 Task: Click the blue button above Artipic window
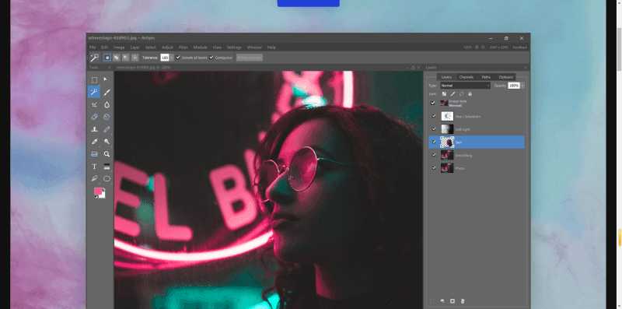pyautogui.click(x=308, y=3)
